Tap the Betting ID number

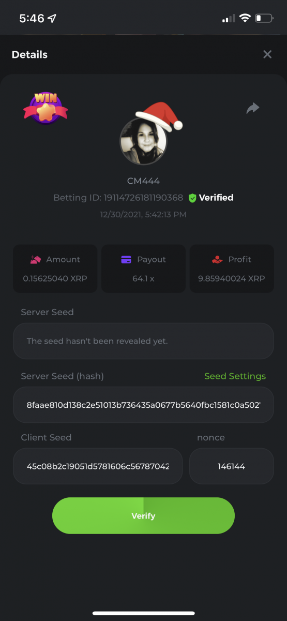pyautogui.click(x=143, y=198)
